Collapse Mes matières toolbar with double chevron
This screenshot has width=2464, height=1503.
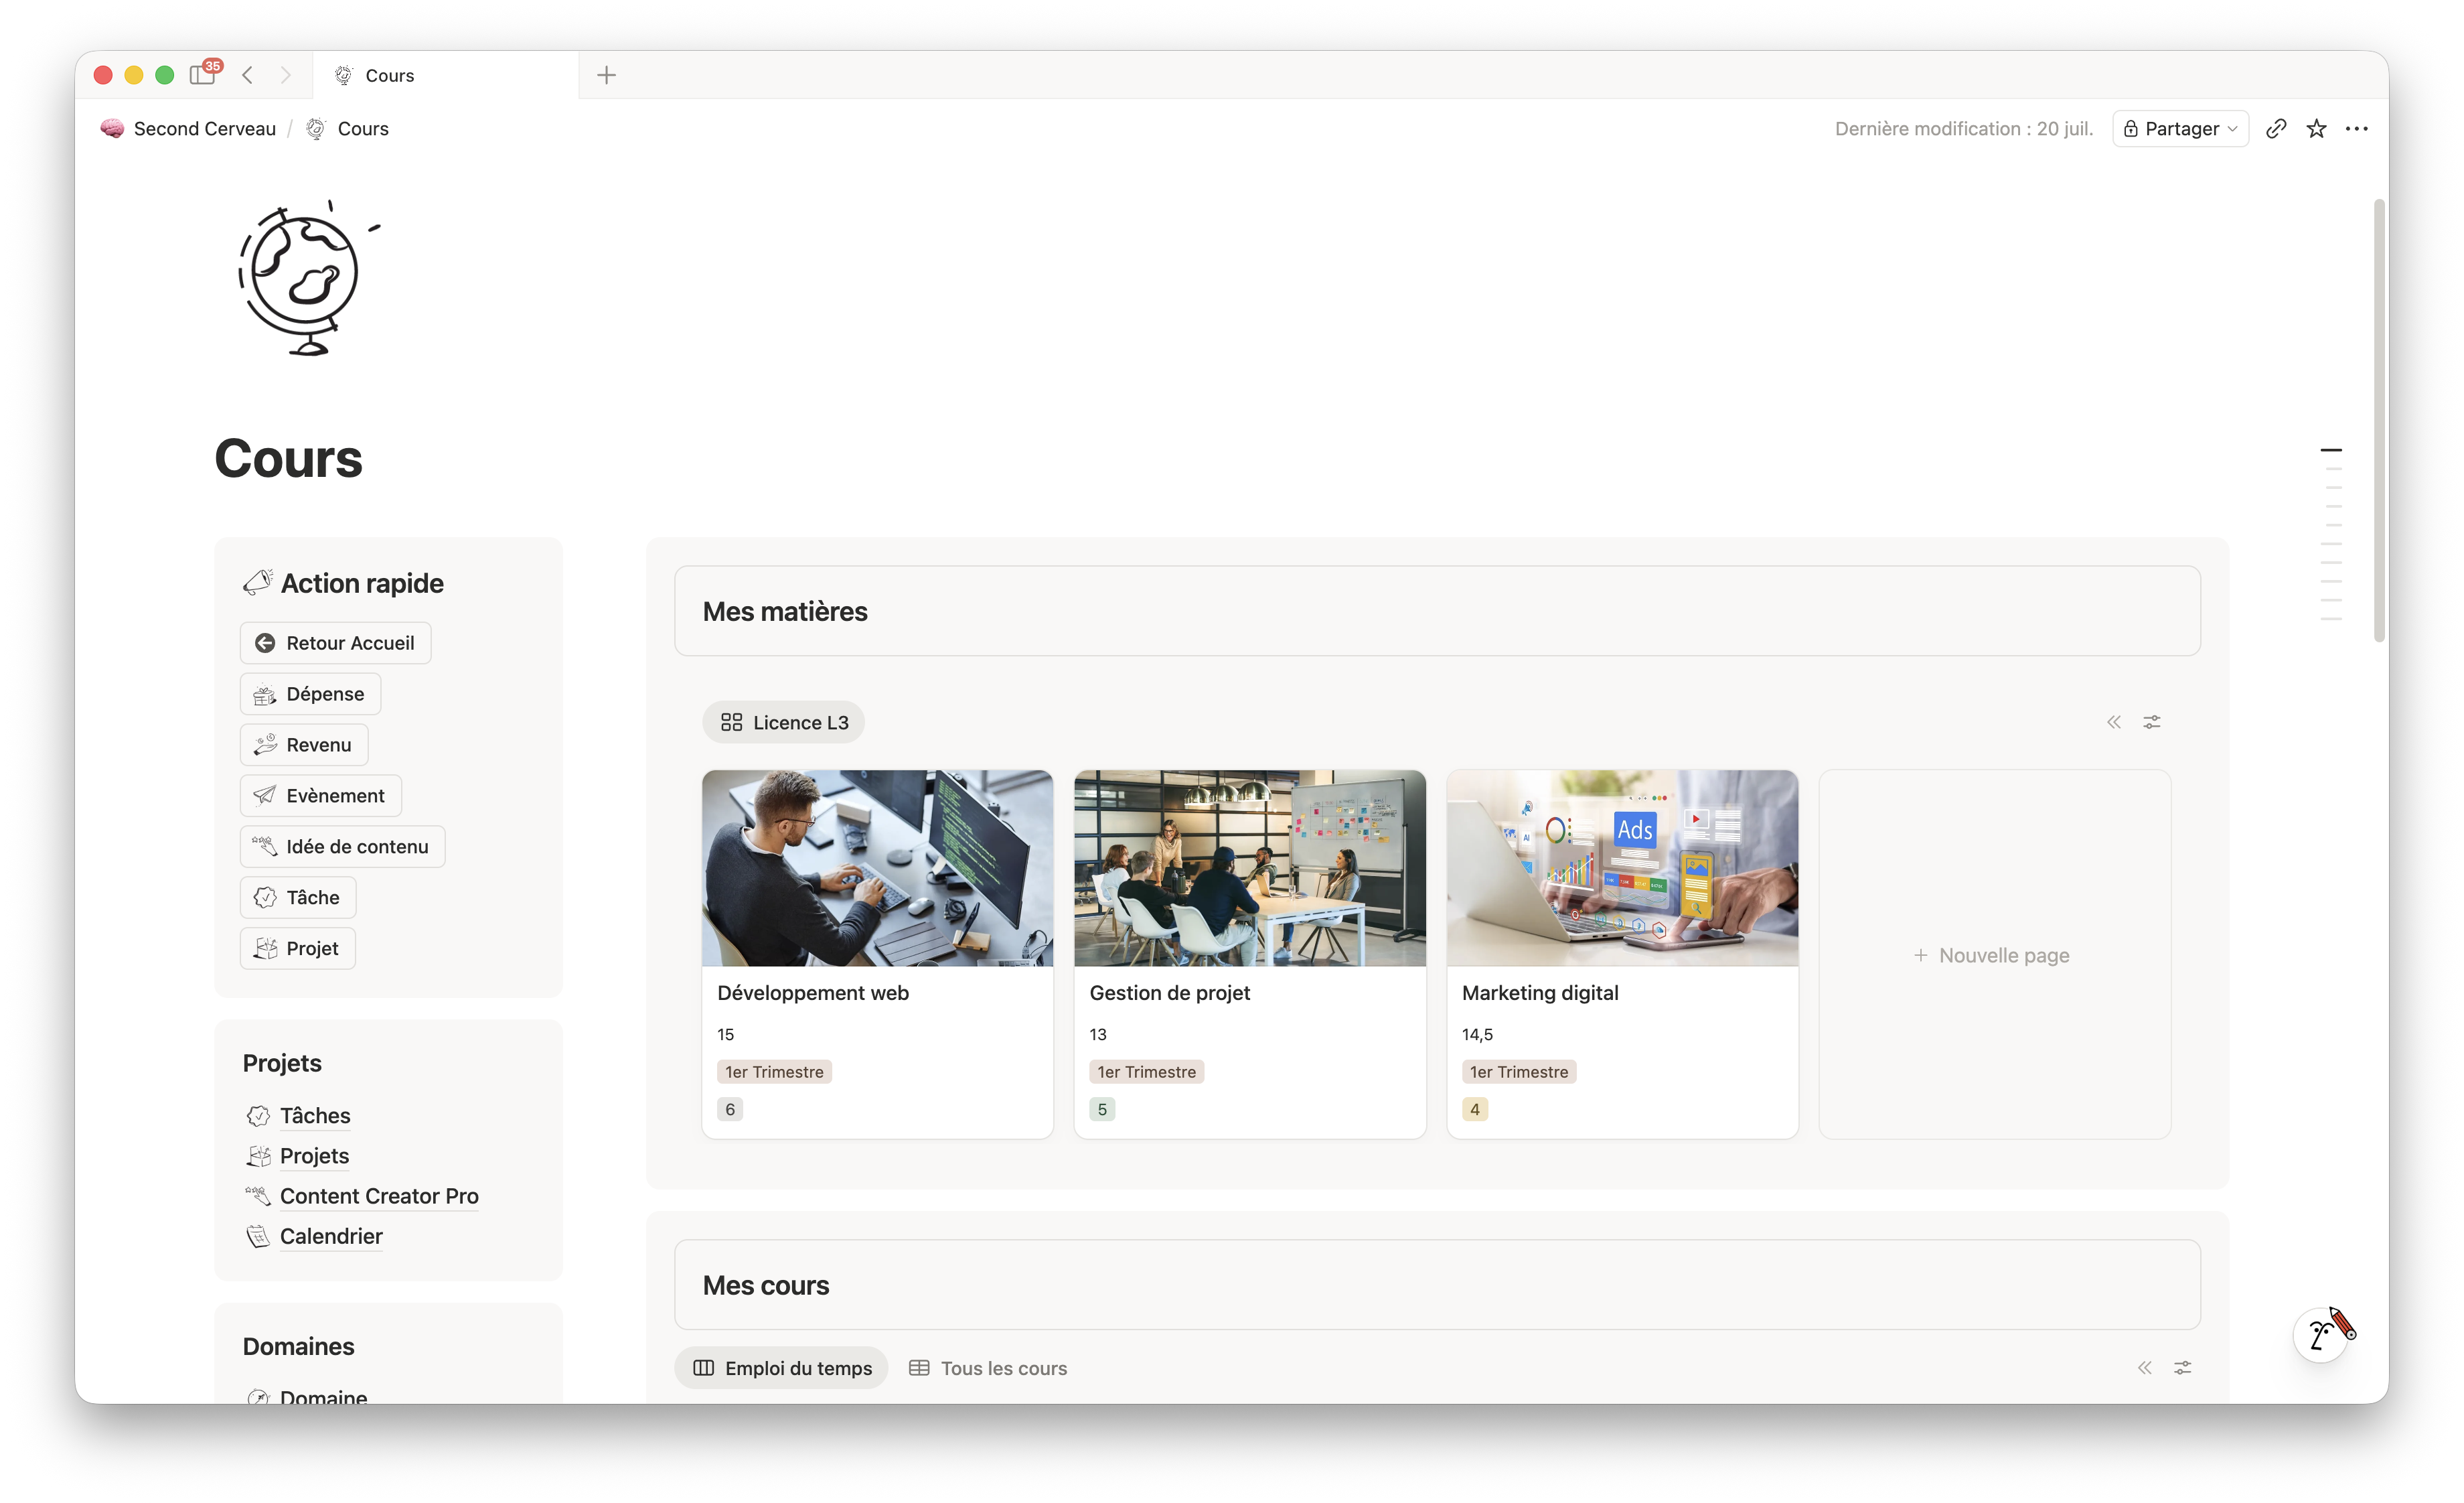point(2114,722)
